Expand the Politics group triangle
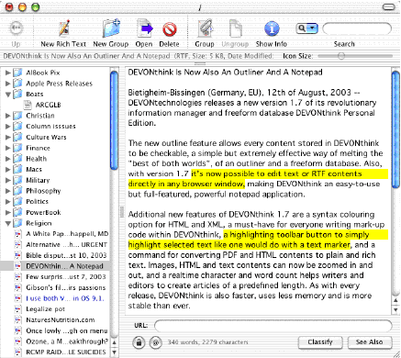401x358 pixels. 8,202
